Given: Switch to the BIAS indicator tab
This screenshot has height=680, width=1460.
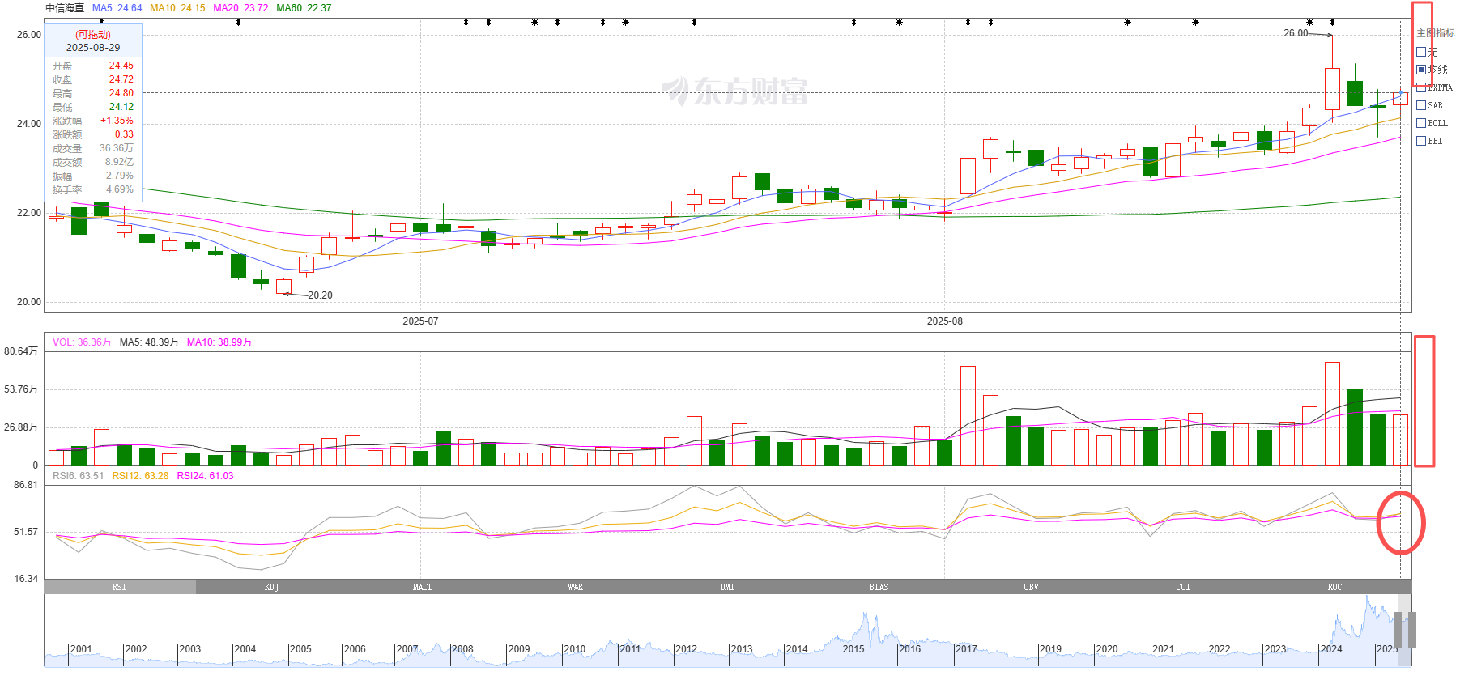Looking at the screenshot, I should 879,587.
